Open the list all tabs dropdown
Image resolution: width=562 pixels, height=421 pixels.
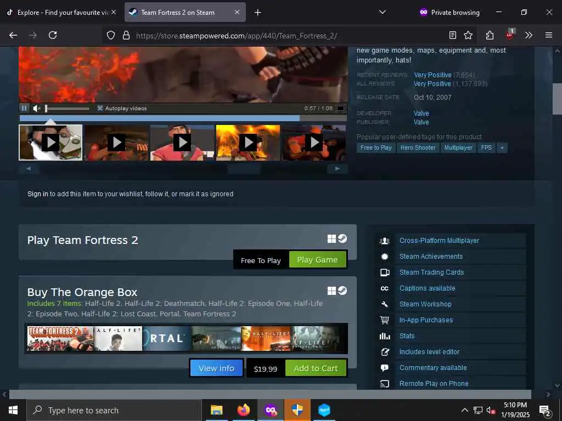pos(383,12)
